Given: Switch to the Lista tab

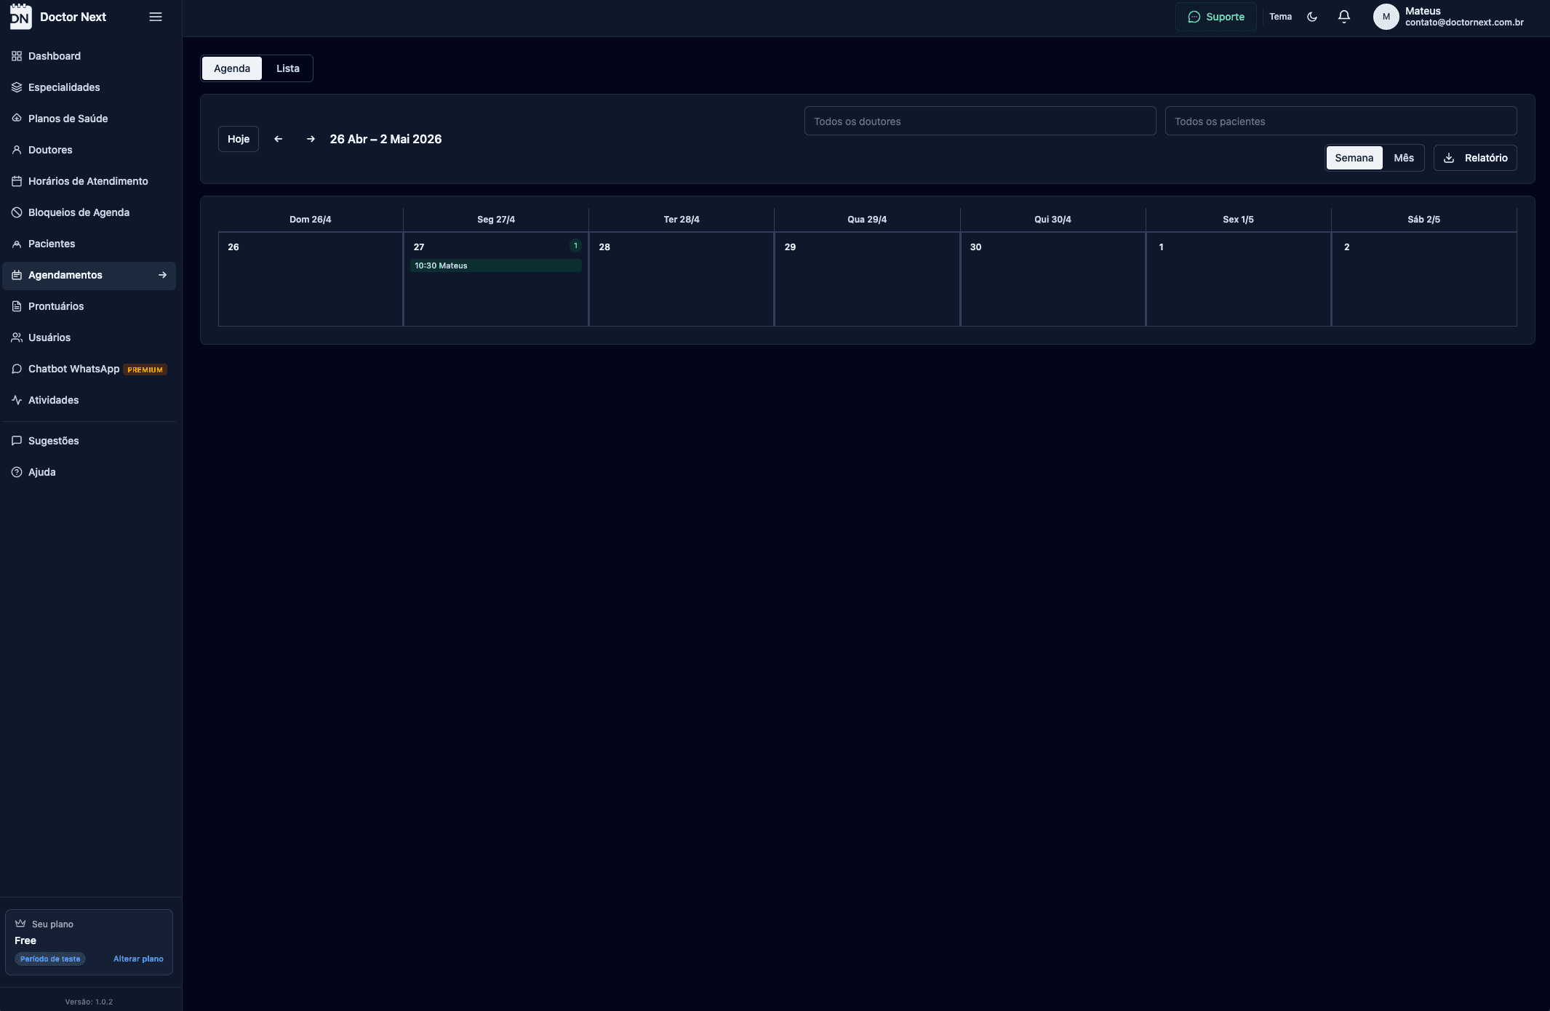Looking at the screenshot, I should click(x=287, y=68).
